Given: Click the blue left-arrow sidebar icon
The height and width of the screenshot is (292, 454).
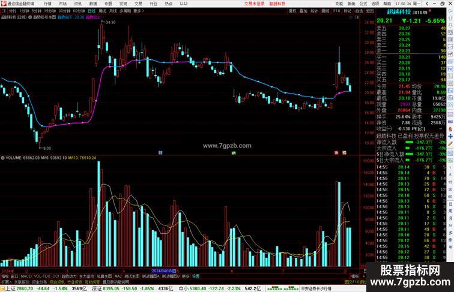Looking at the screenshot, I should pos(450,11).
